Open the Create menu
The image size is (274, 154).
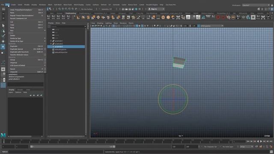click(13, 5)
